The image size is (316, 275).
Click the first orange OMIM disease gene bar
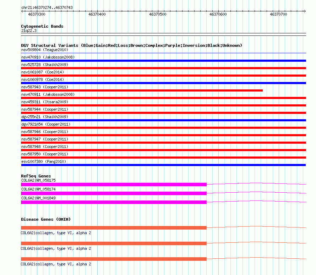point(114,228)
